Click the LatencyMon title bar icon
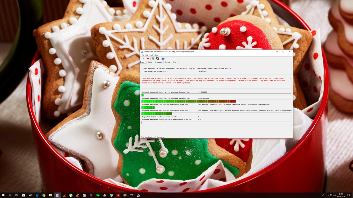The width and height of the screenshot is (353, 198). click(142, 52)
